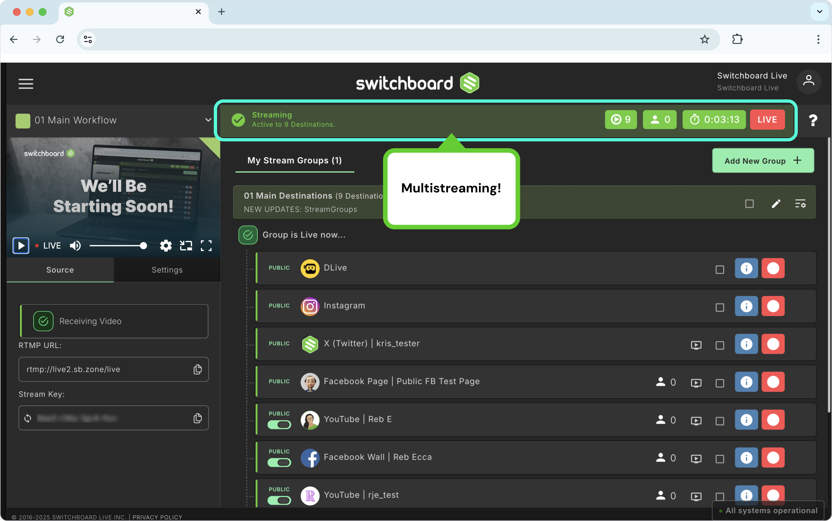
Task: Show info for Instagram destination
Action: [746, 306]
